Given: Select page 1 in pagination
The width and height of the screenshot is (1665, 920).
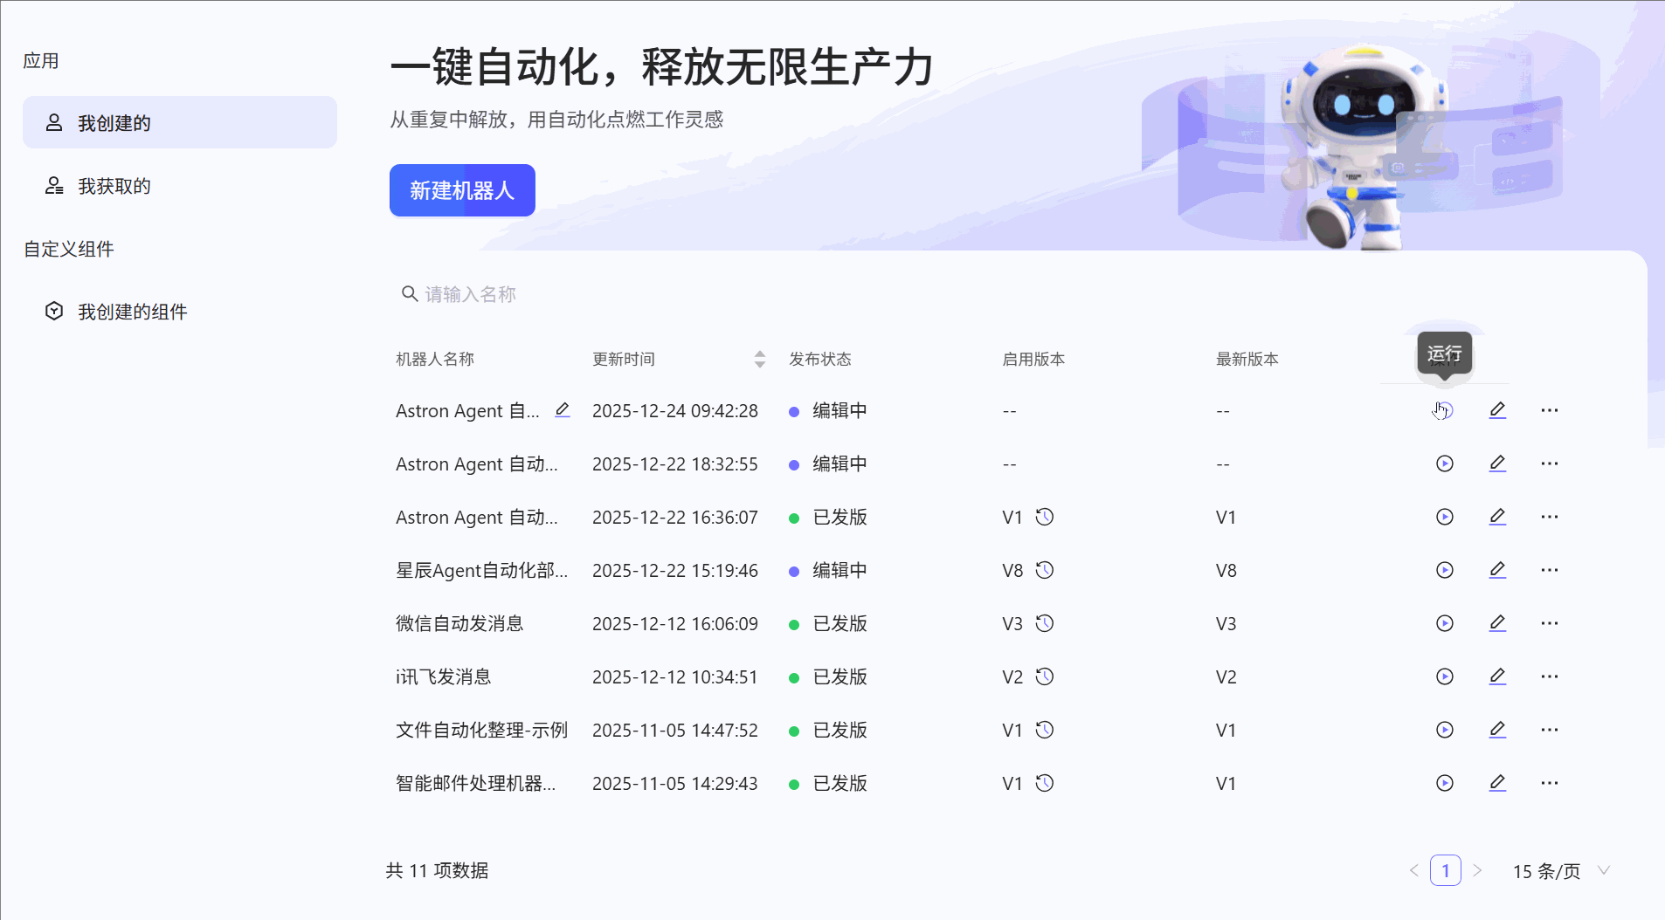Looking at the screenshot, I should coord(1446,870).
